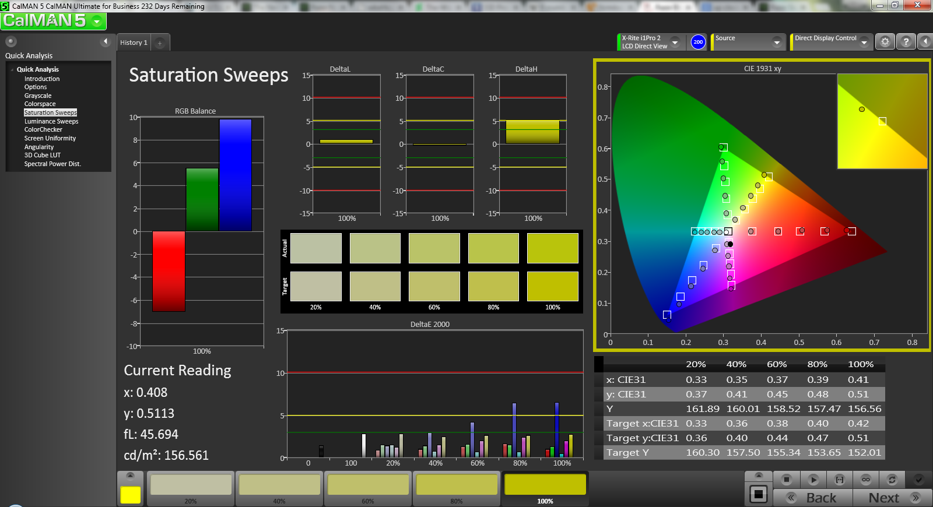This screenshot has height=507, width=933.
Task: Click the continuous read infinity icon
Action: coord(866,480)
